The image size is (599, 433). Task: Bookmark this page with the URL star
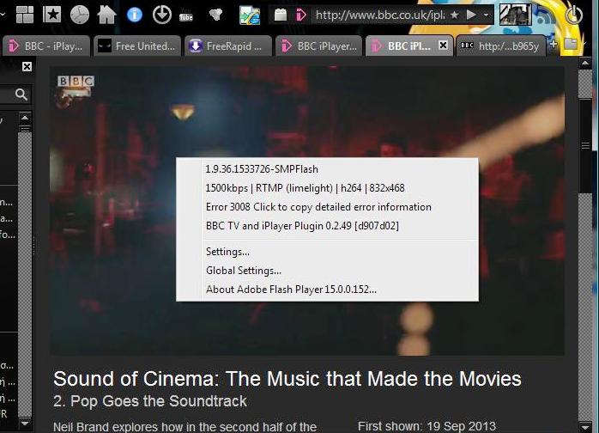point(454,15)
